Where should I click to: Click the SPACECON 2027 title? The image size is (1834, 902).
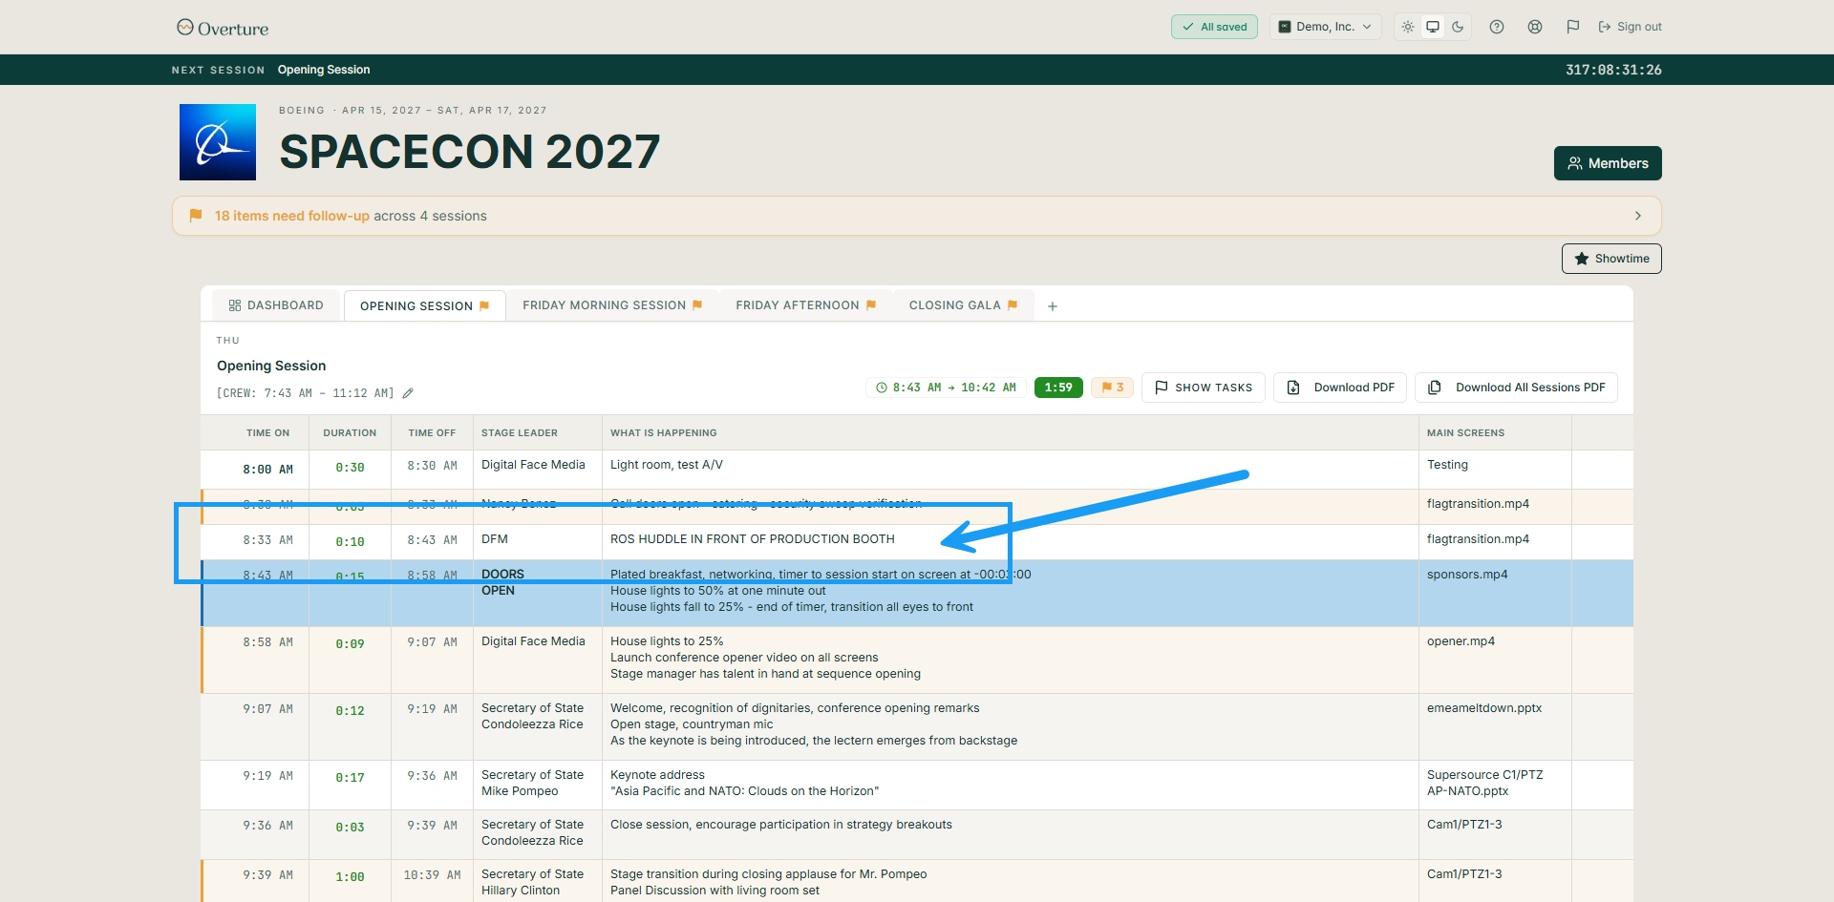coord(470,152)
